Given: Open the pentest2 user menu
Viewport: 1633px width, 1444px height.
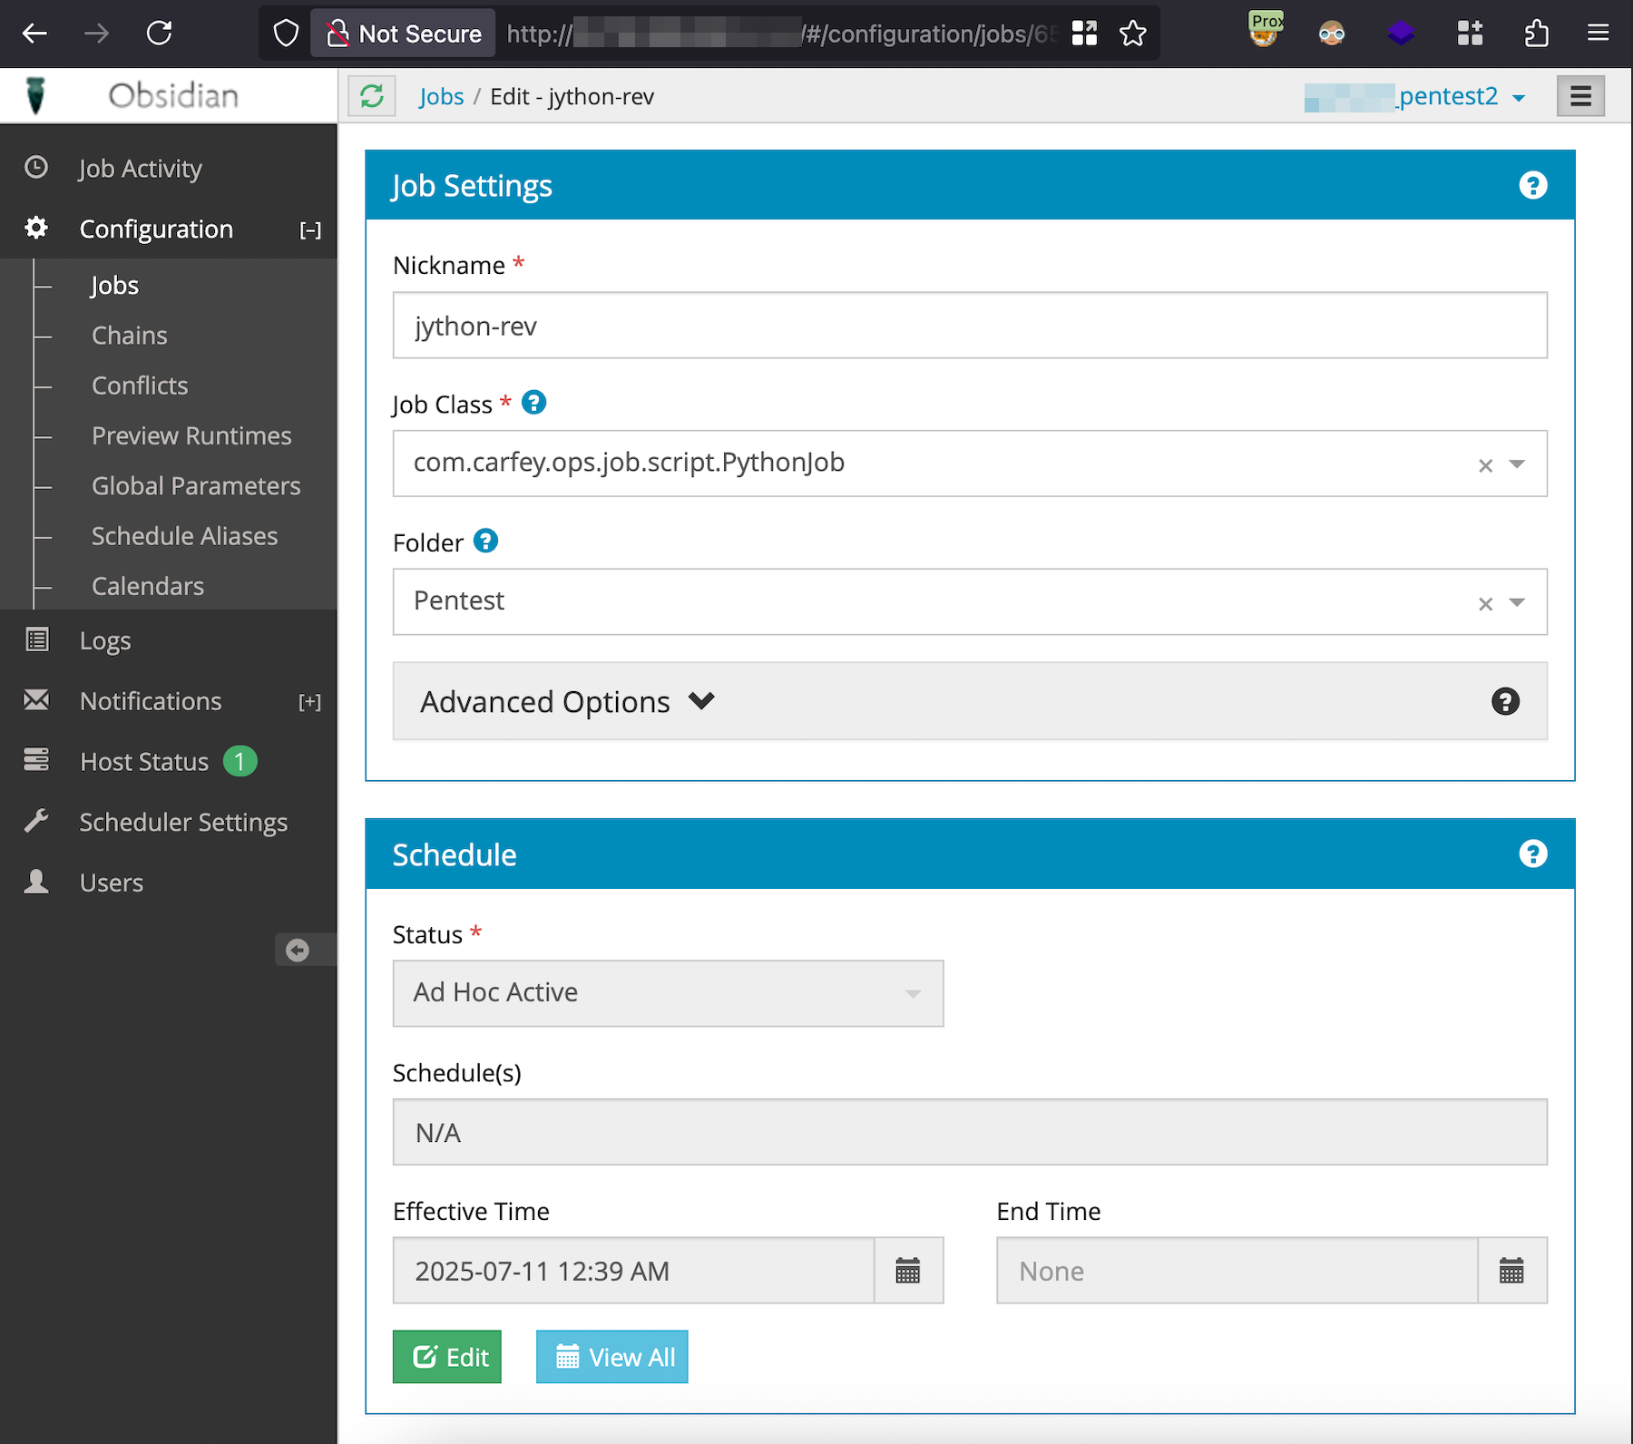Looking at the screenshot, I should click(x=1461, y=96).
